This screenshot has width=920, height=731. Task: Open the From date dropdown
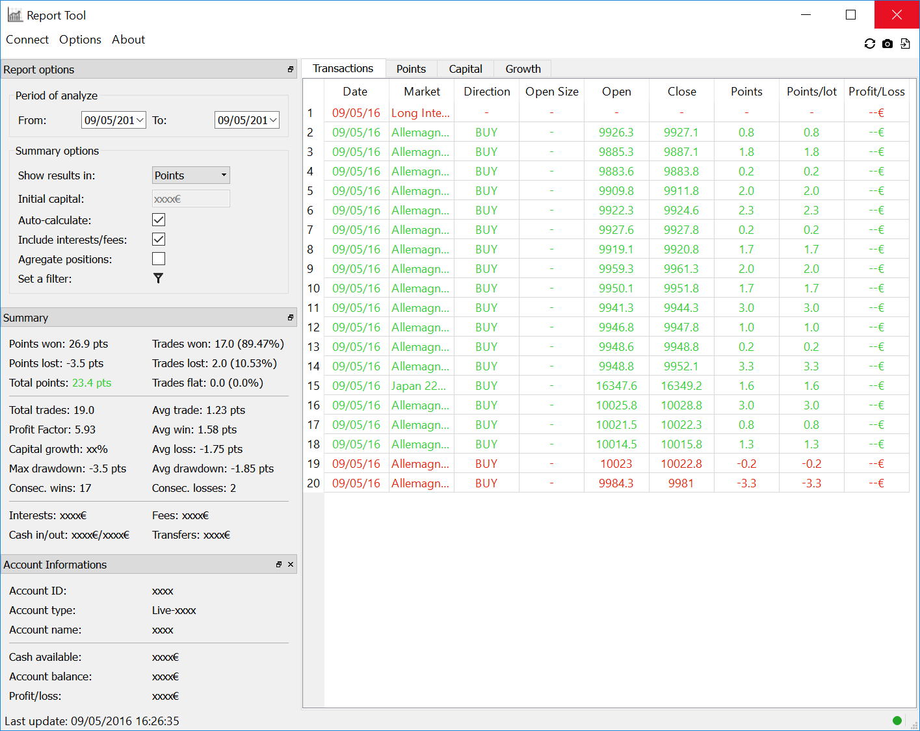pyautogui.click(x=140, y=120)
